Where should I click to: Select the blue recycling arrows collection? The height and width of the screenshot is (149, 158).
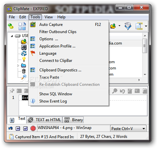pos(24,53)
